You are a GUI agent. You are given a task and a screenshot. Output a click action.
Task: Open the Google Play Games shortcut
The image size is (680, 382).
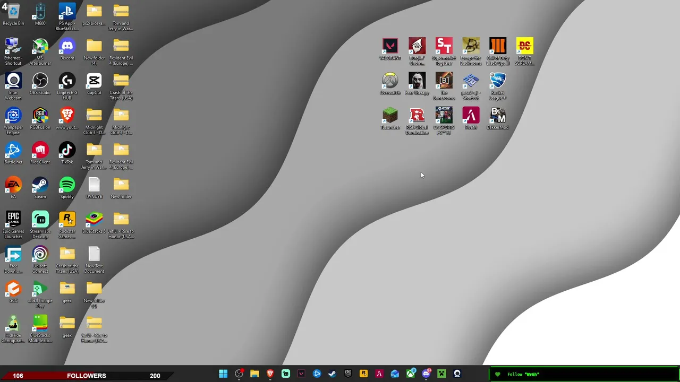click(x=40, y=294)
